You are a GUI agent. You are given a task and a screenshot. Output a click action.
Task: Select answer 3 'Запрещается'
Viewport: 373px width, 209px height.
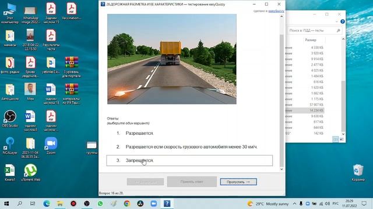click(189, 160)
